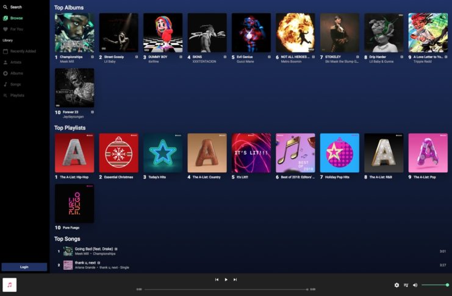Viewport: 452px width, 296px height.
Task: Adjust the volume slider
Action: pos(434,285)
